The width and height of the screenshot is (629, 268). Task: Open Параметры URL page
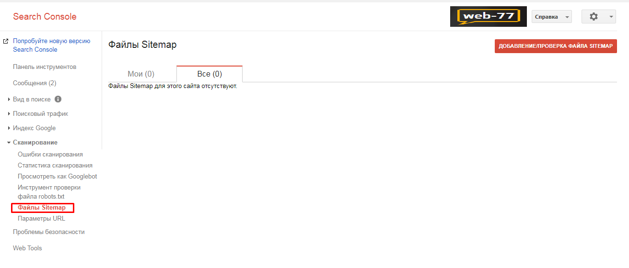point(41,218)
